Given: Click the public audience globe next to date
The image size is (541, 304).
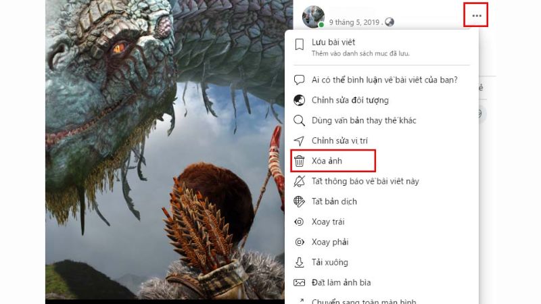Looking at the screenshot, I should coord(390,22).
